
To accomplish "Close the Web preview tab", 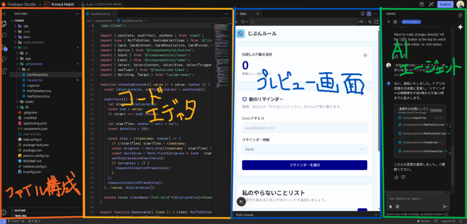I will [x=258, y=14].
